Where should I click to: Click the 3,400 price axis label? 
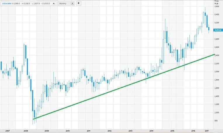pyautogui.click(x=217, y=15)
